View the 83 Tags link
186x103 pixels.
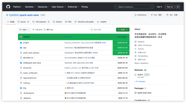point(49,30)
